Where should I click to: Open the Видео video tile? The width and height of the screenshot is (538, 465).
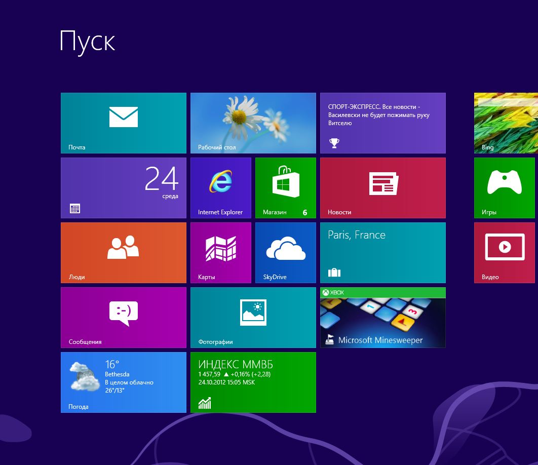(505, 253)
